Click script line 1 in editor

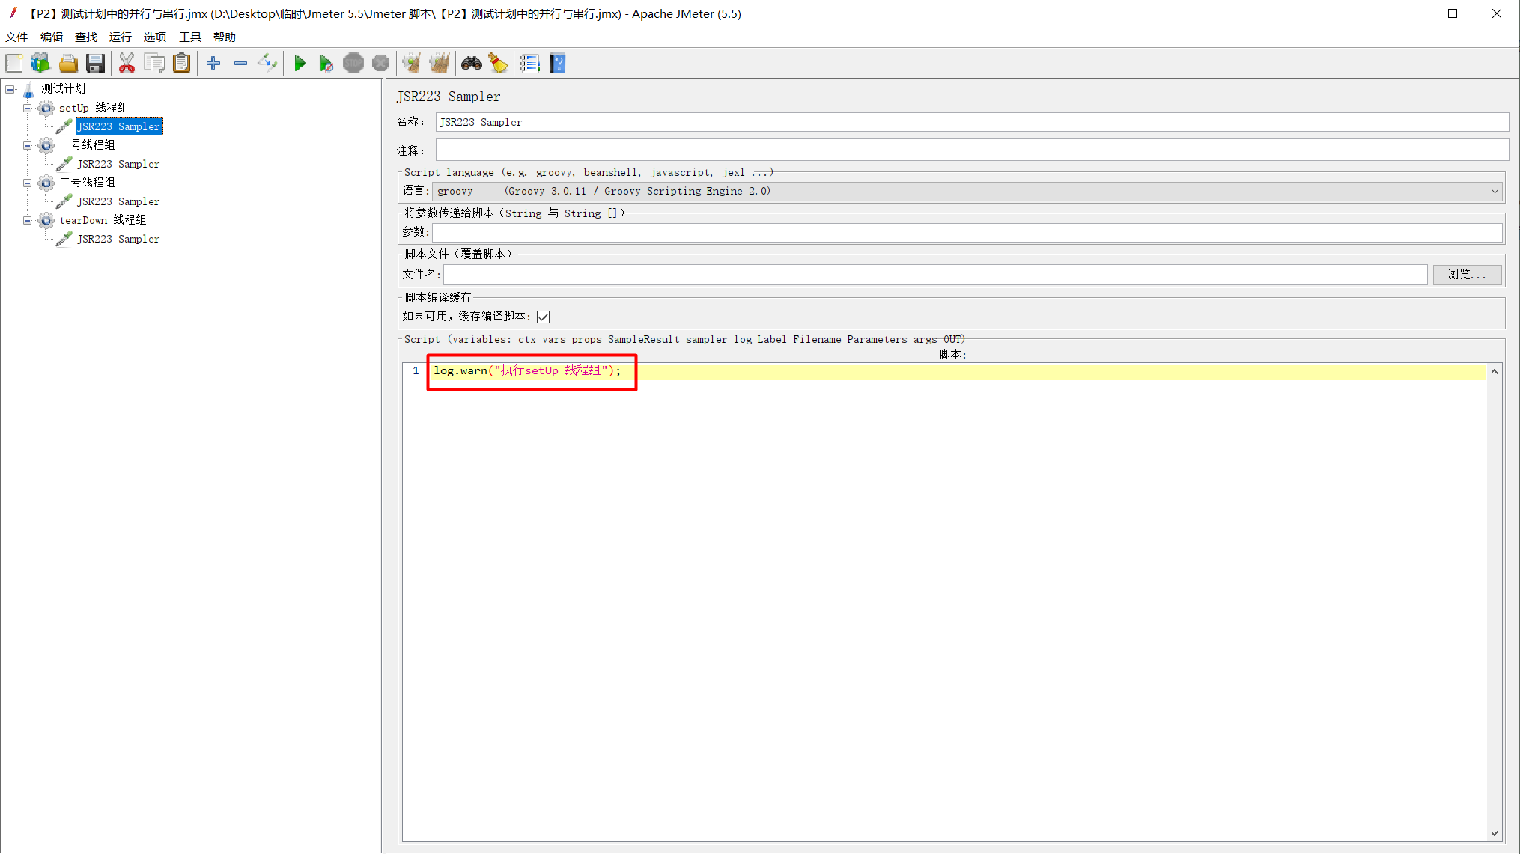pyautogui.click(x=958, y=371)
